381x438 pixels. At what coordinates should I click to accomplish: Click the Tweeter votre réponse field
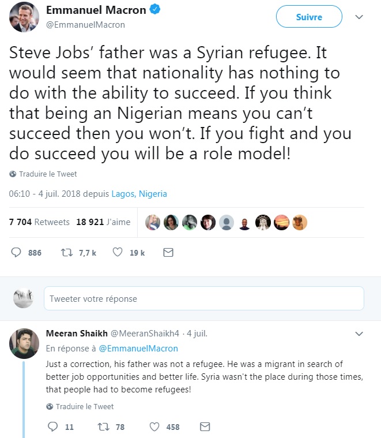203,299
